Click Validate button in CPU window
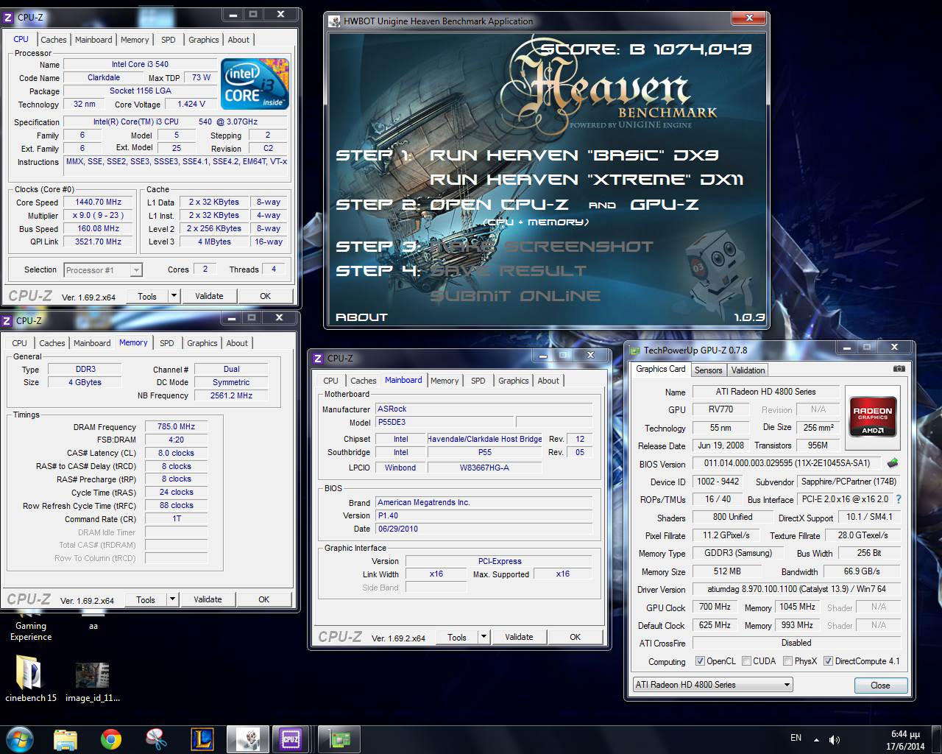Screen dimensions: 942x754 coord(209,296)
